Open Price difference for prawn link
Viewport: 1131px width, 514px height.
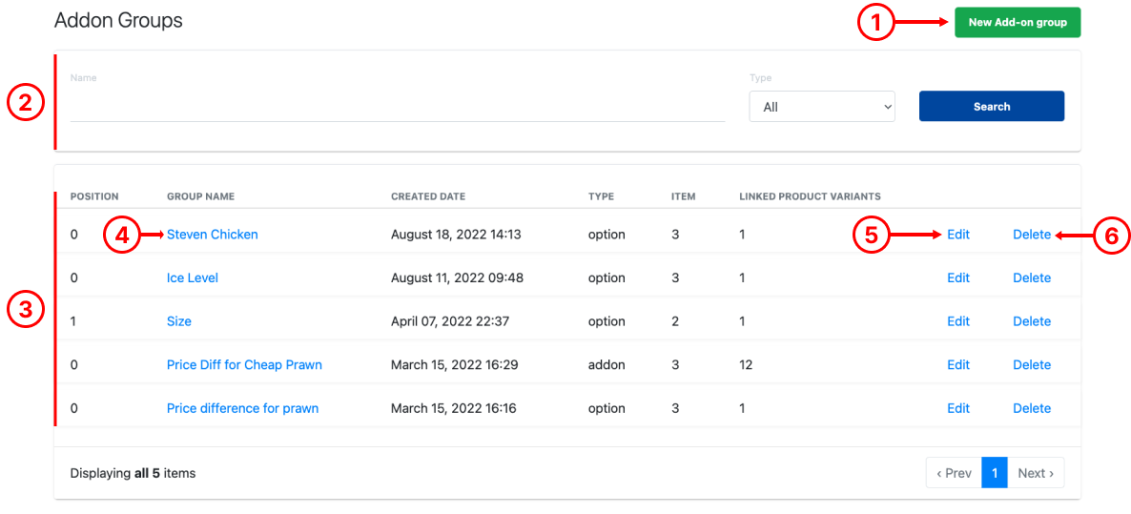click(x=242, y=408)
